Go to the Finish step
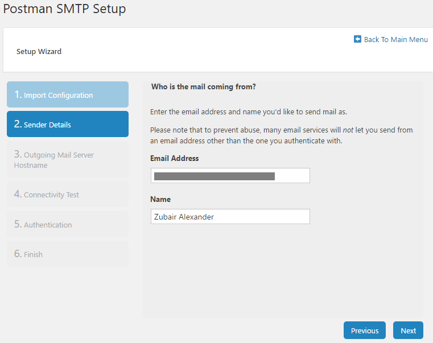 pos(68,254)
